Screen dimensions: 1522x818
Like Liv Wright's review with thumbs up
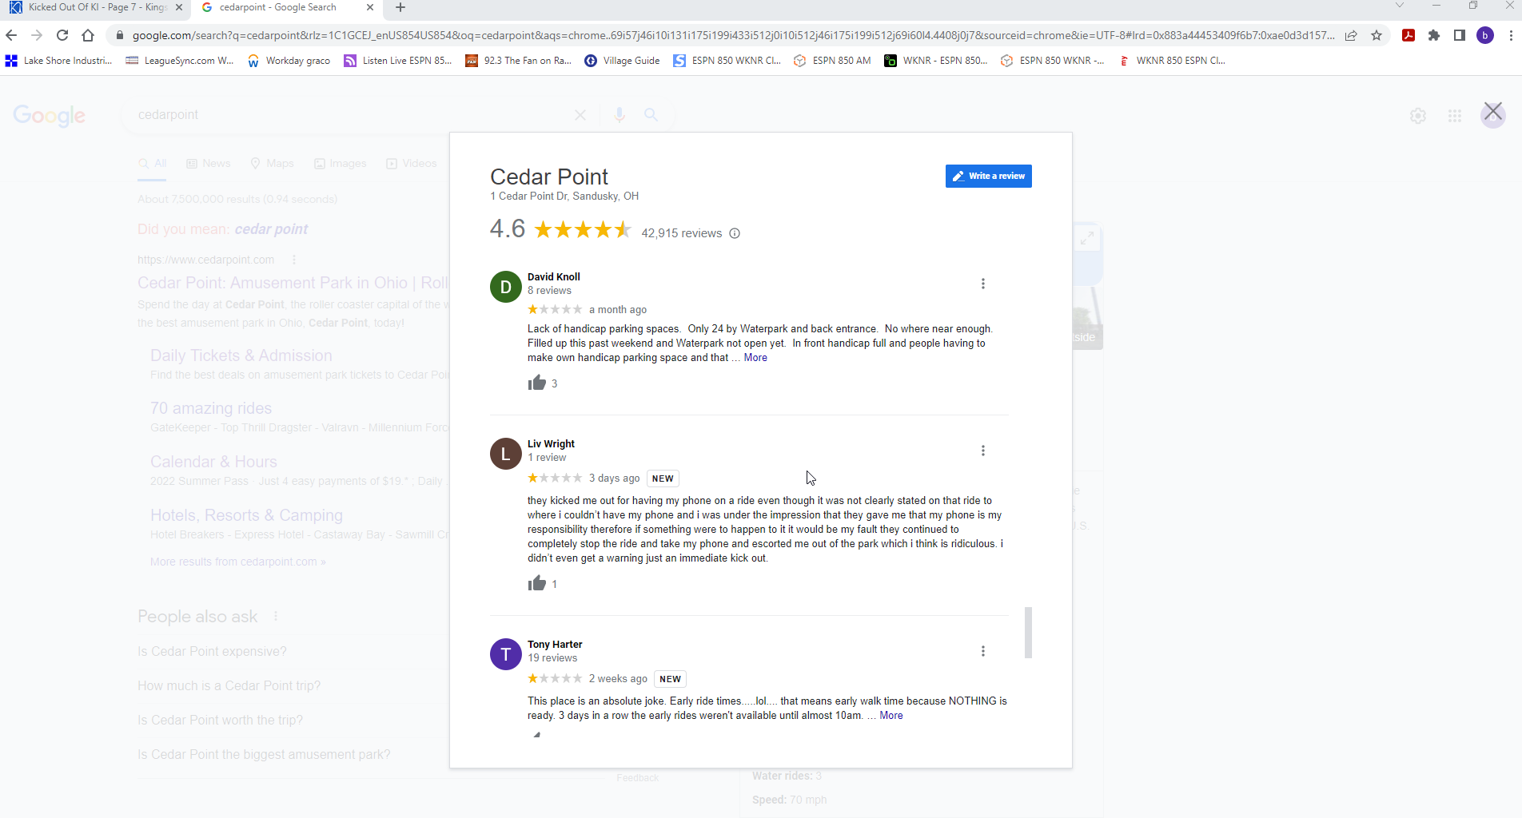(x=537, y=584)
